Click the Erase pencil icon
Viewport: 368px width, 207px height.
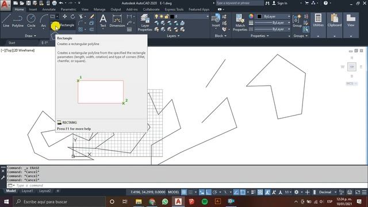point(92,17)
